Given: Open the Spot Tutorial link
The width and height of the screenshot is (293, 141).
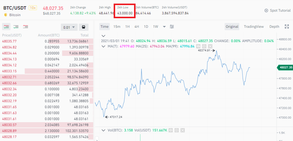Looking at the screenshot, I should [280, 10].
